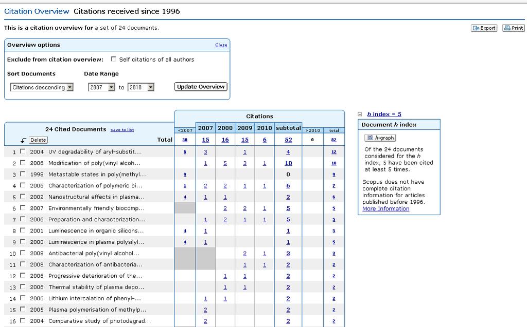
Task: Follow the More Information link
Action: (x=386, y=208)
